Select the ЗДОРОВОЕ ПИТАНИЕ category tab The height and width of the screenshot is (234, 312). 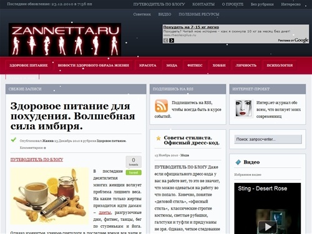click(x=29, y=66)
